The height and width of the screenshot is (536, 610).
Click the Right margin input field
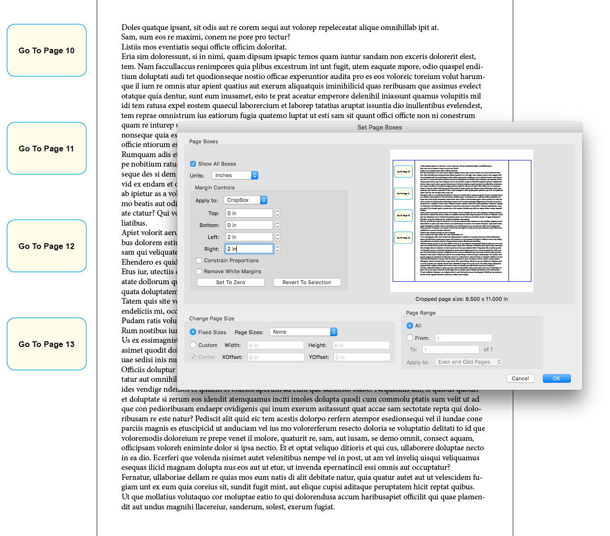[249, 249]
